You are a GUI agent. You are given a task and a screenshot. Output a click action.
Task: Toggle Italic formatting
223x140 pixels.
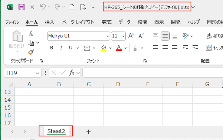tap(61, 48)
